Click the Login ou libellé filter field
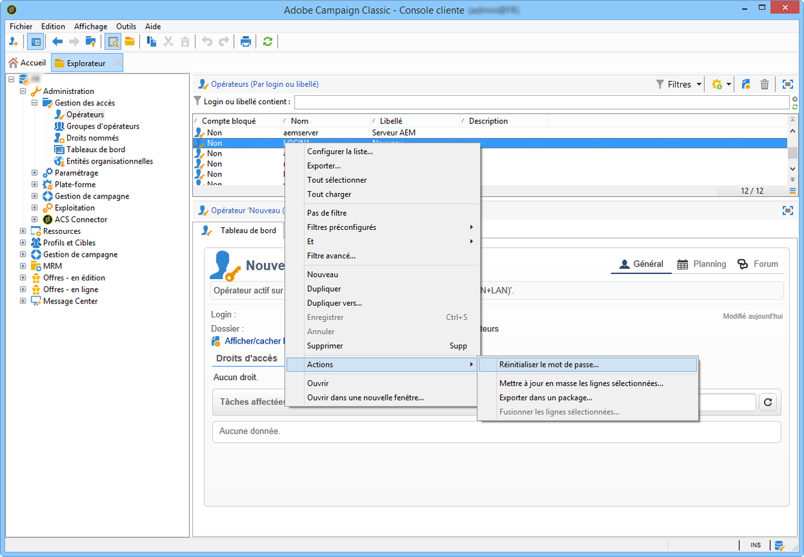The width and height of the screenshot is (804, 557). click(541, 102)
